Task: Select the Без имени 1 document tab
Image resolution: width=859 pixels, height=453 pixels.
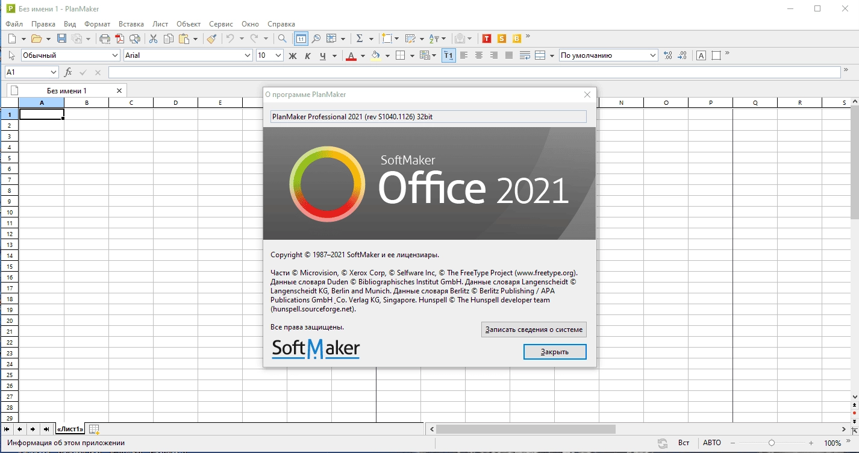Action: pyautogui.click(x=67, y=90)
